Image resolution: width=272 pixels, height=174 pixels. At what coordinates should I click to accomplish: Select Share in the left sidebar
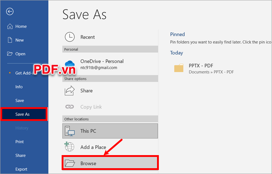(x=20, y=155)
